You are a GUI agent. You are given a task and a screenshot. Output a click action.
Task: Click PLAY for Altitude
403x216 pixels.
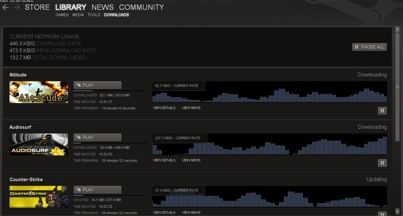[x=97, y=85]
